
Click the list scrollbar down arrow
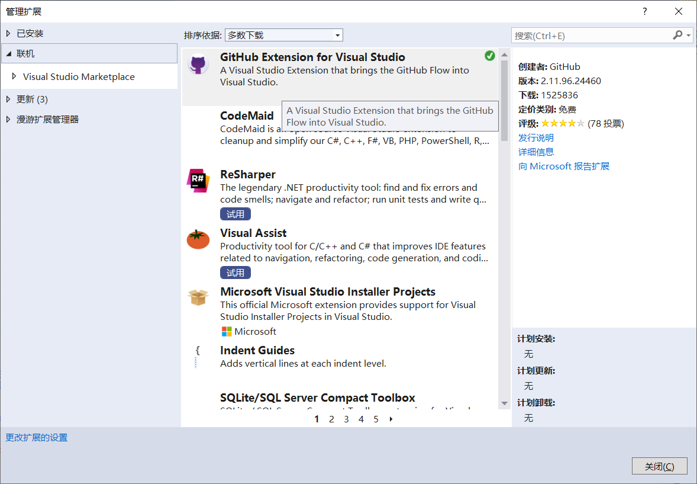pos(504,403)
